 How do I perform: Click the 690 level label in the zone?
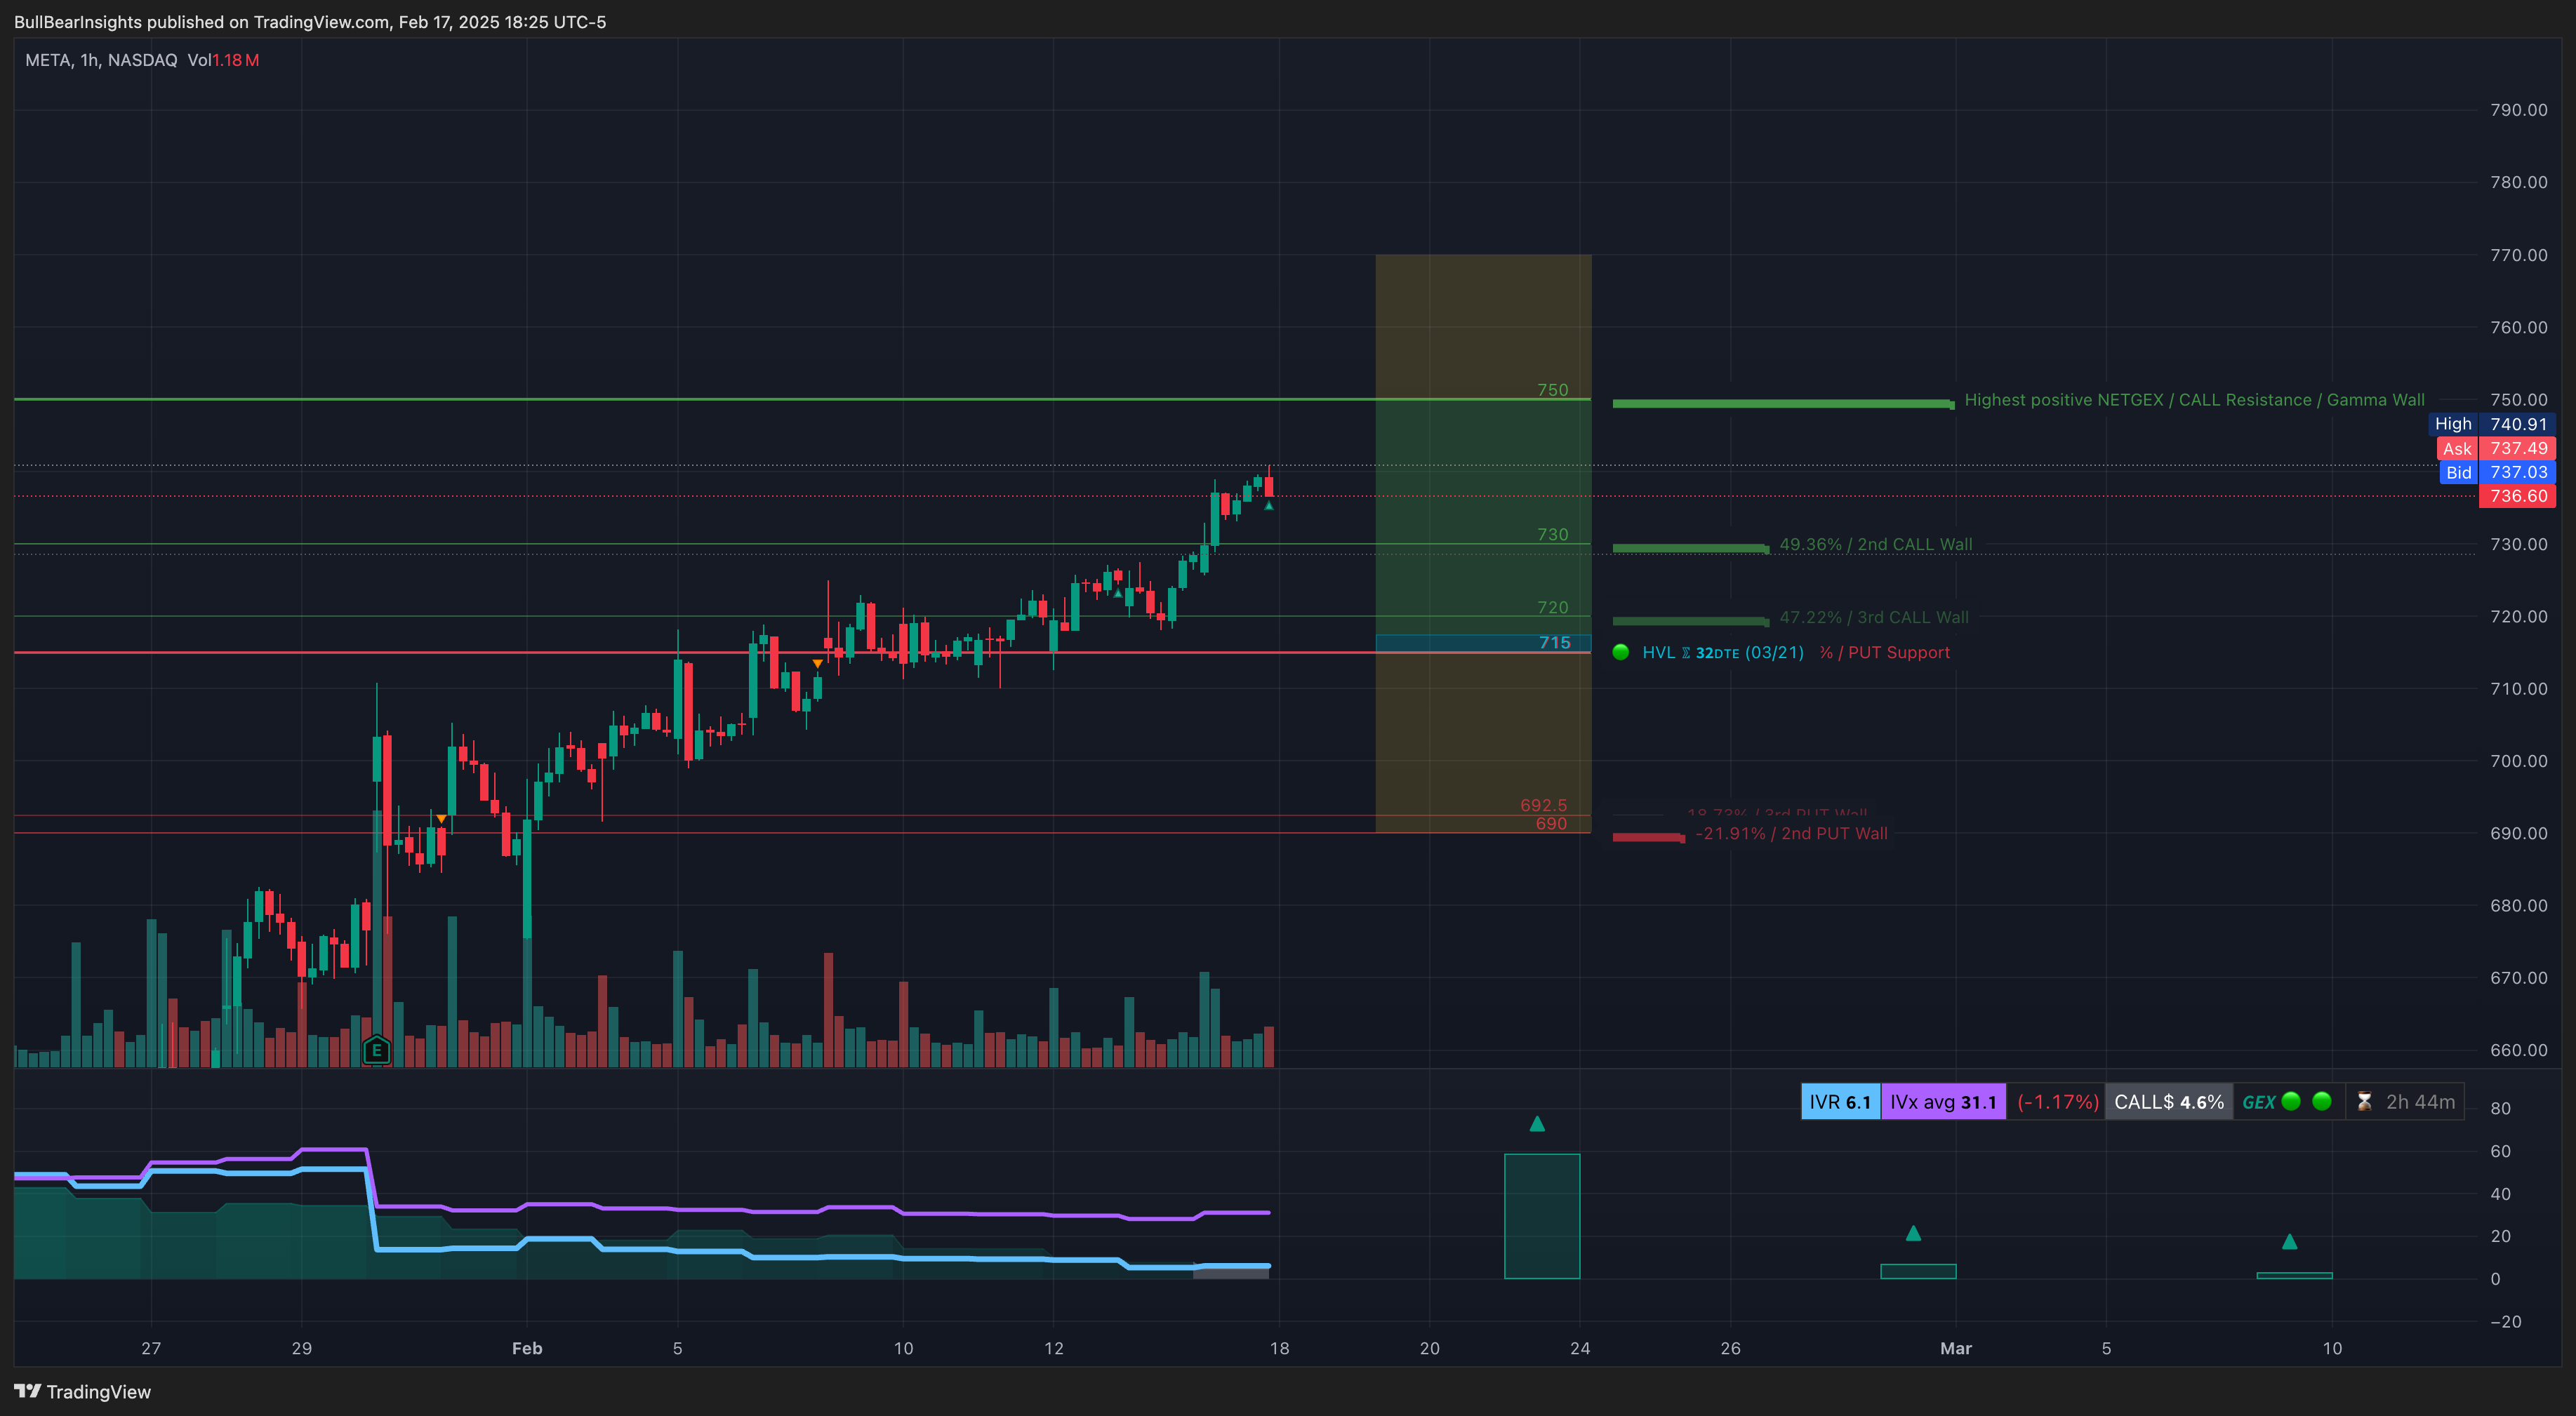click(x=1551, y=824)
